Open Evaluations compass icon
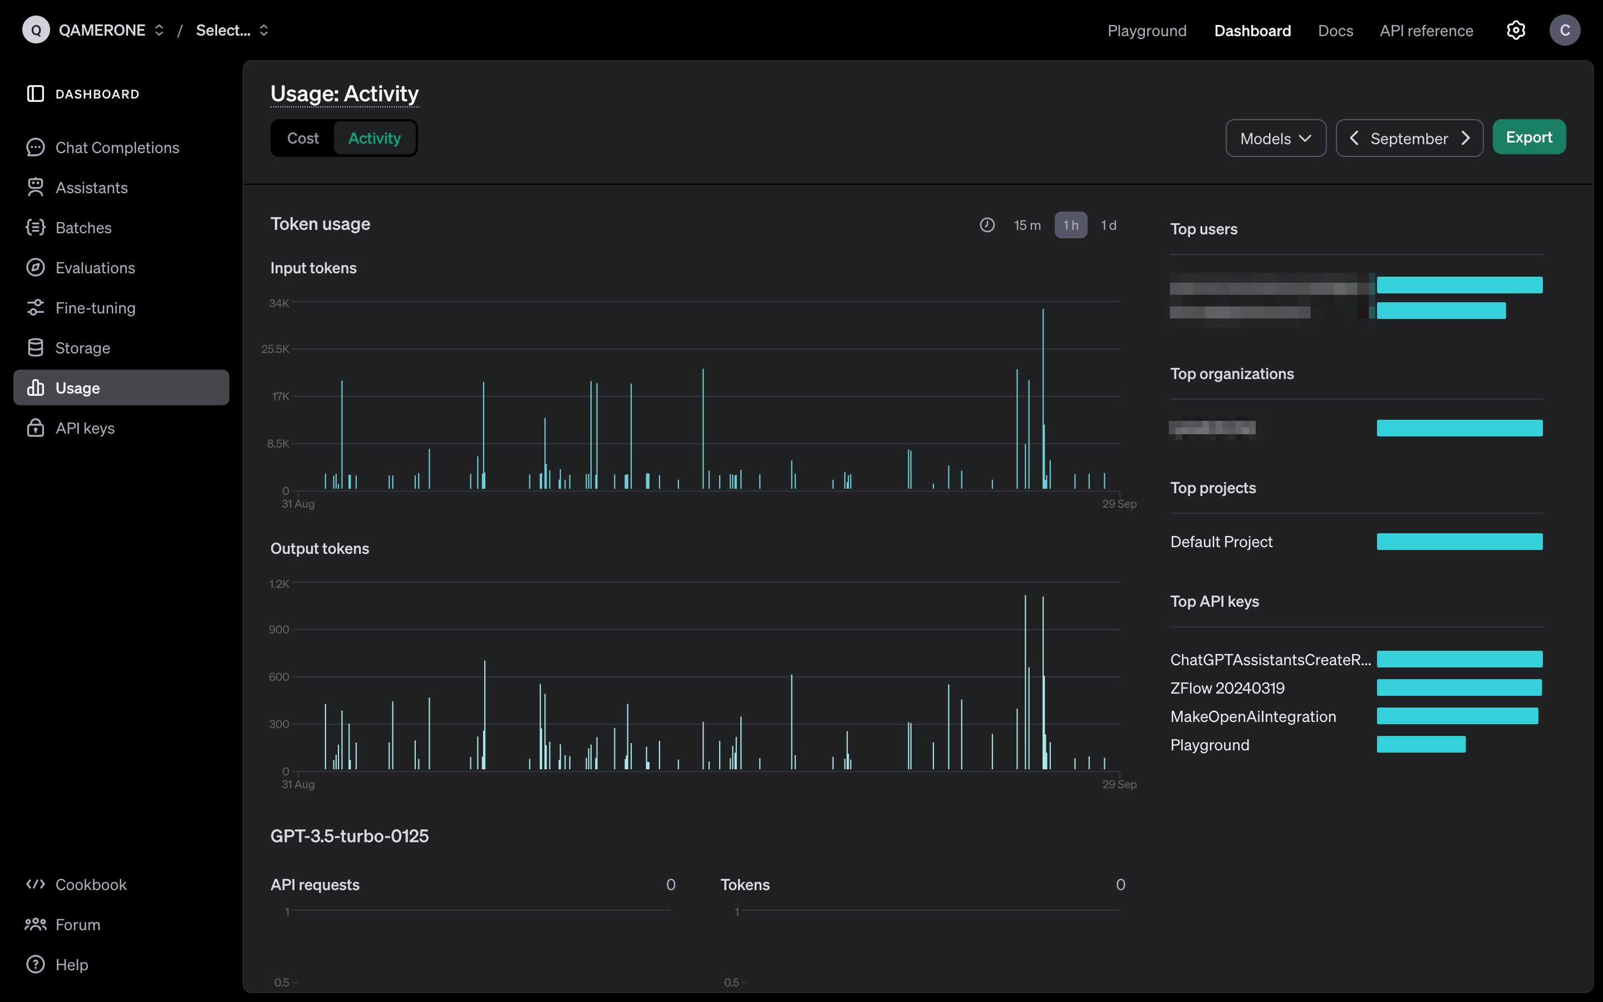 coord(35,268)
